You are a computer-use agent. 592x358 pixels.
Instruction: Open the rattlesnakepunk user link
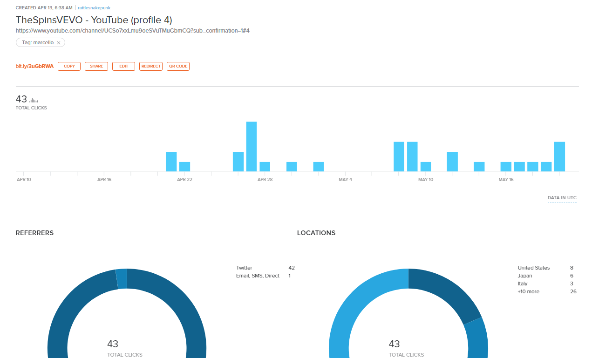(x=94, y=8)
